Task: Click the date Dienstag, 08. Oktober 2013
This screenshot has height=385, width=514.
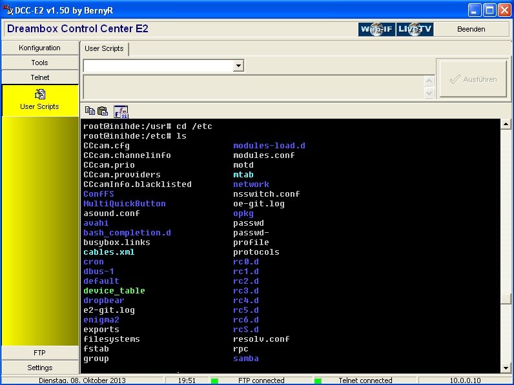Action: 82,380
